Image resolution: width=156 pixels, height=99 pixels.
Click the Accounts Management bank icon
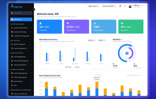pyautogui.click(x=12, y=61)
